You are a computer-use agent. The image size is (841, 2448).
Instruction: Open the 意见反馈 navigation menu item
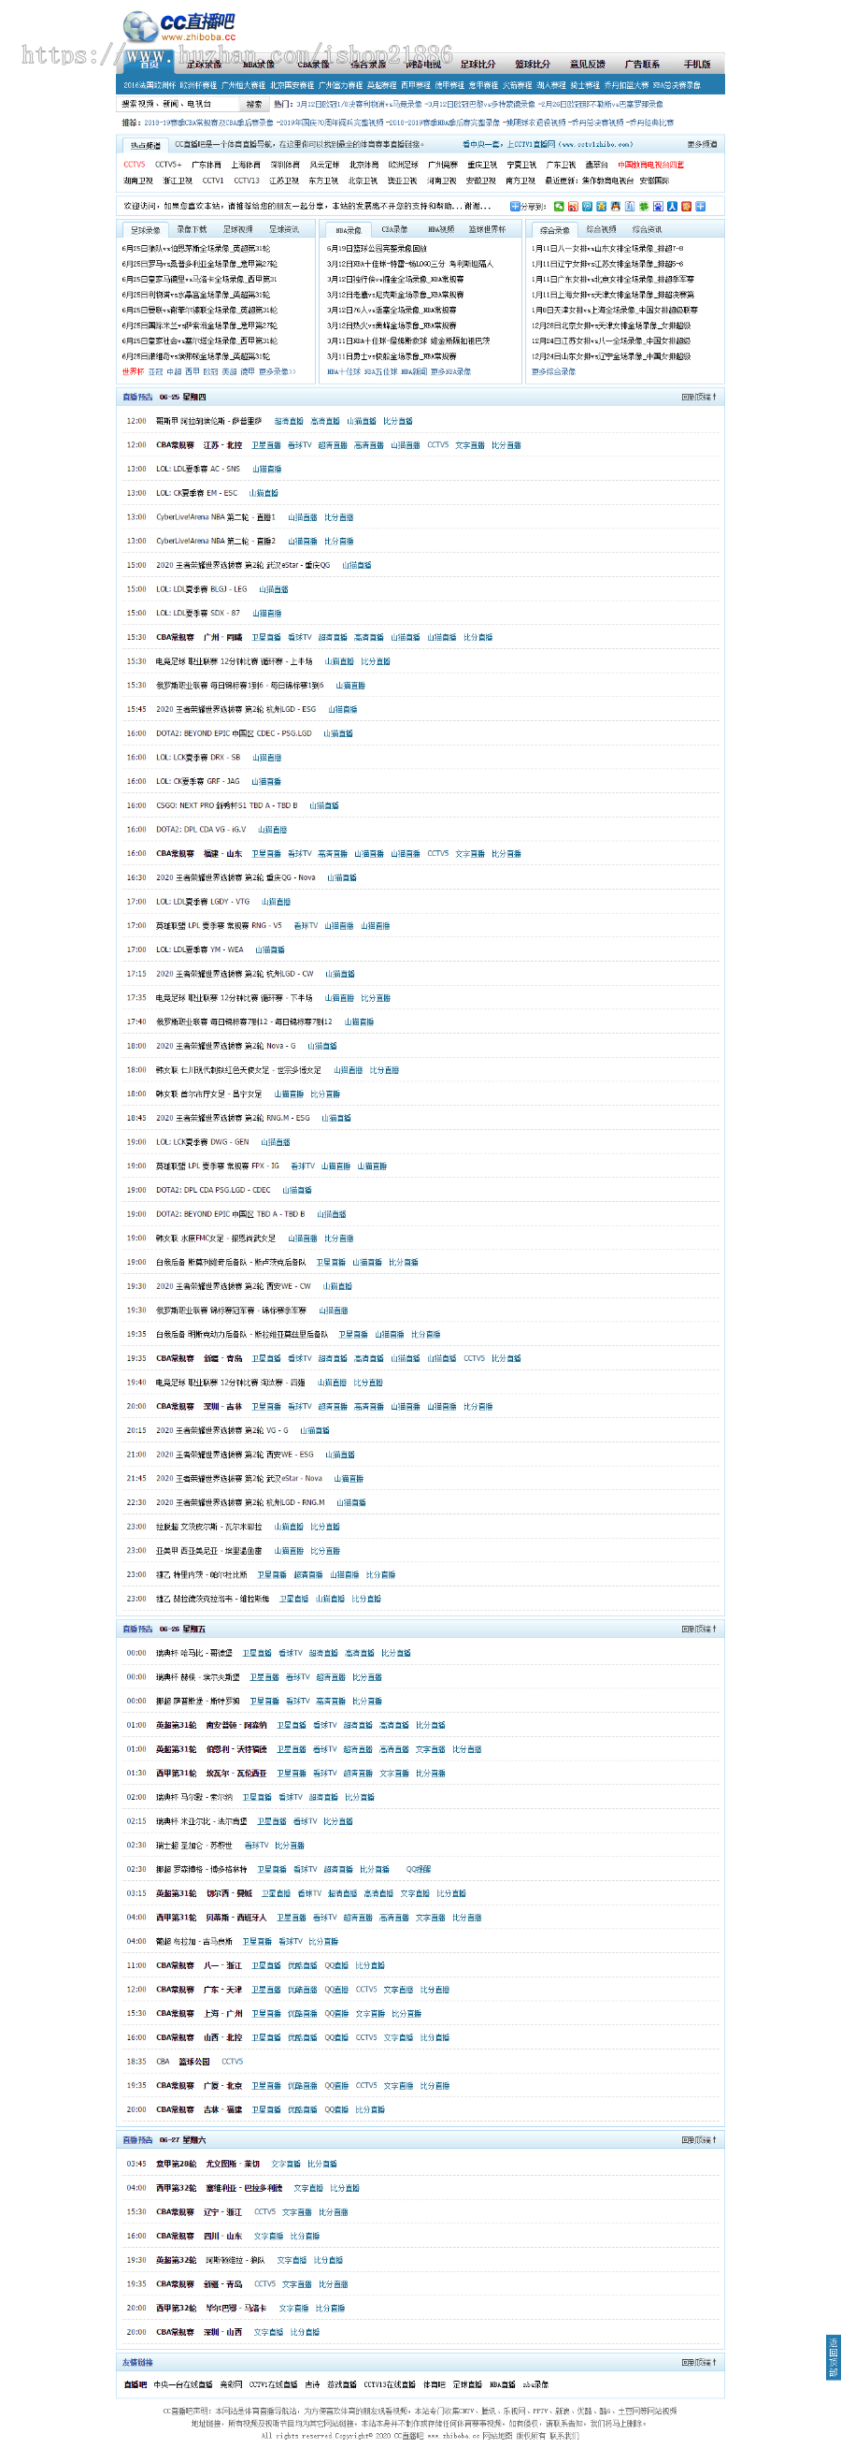[587, 65]
